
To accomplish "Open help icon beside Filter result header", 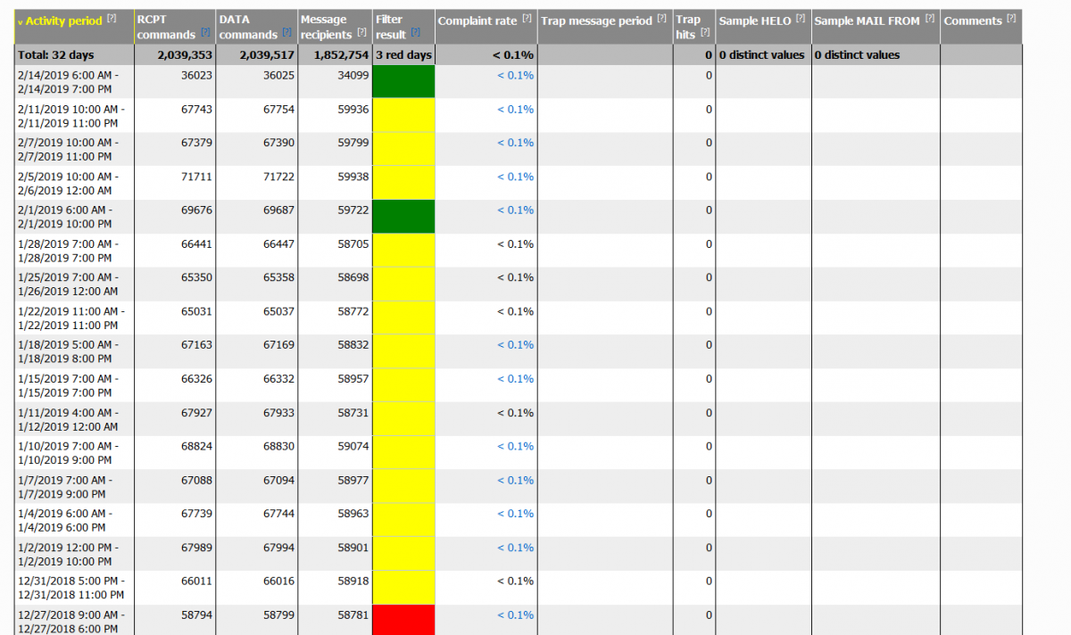I will (415, 33).
